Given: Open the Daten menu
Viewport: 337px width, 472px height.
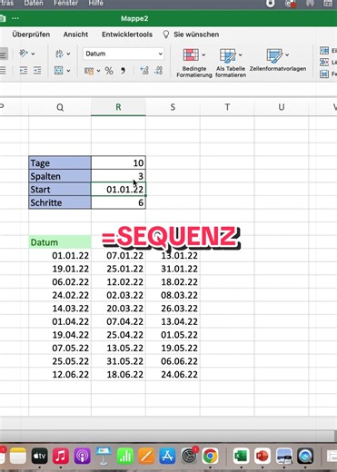Looking at the screenshot, I should 34,4.
